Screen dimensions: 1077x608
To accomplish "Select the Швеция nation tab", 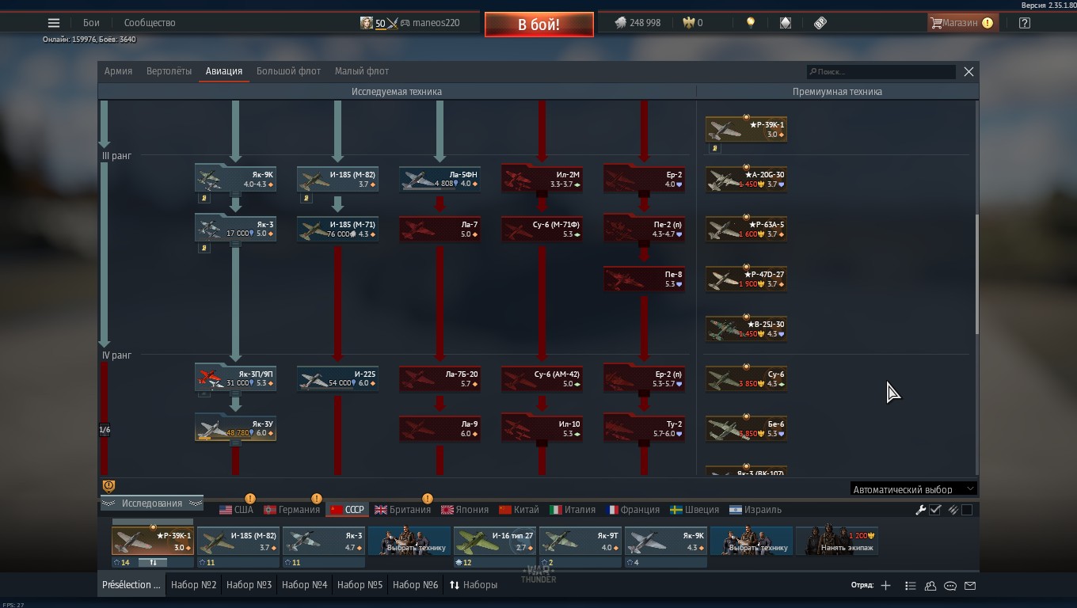I will (x=695, y=510).
